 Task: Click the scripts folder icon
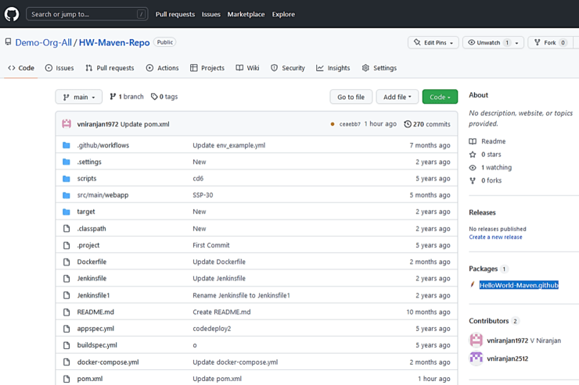pos(67,179)
